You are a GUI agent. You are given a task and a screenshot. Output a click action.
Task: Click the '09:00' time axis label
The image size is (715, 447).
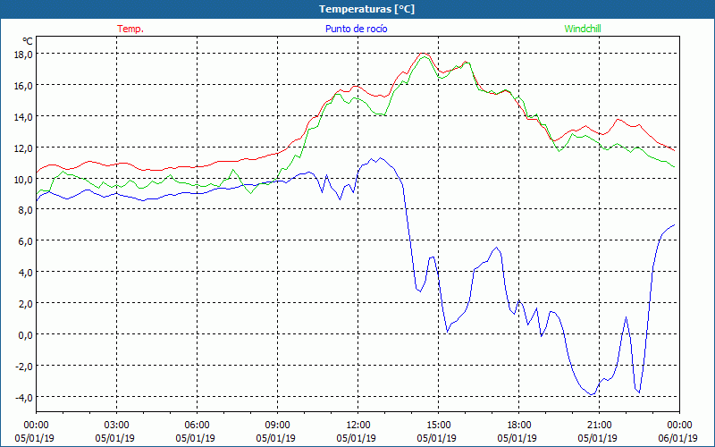[x=277, y=426]
